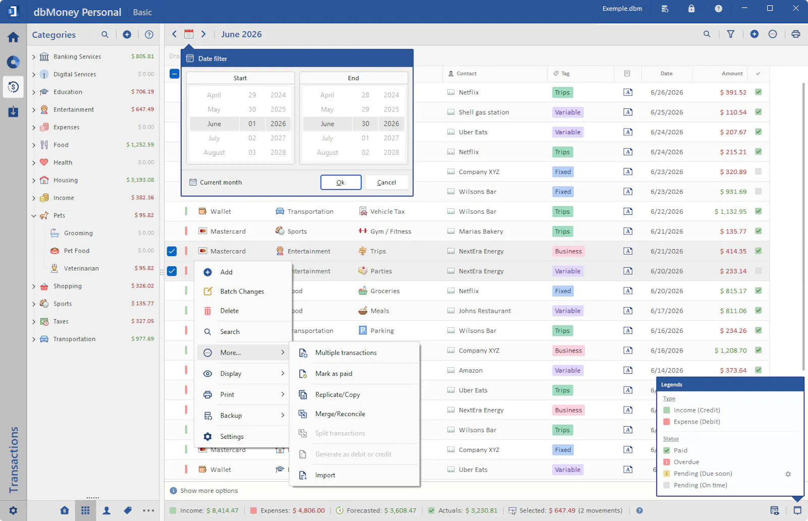Click the Trips tag in Netflix $391.52 row

click(x=562, y=92)
